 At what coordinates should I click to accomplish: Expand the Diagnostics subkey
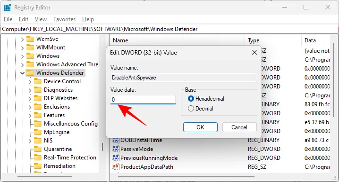click(30, 90)
